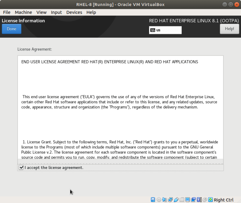The image size is (241, 203).
Task: Click the audio status icon
Action: click(x=165, y=200)
